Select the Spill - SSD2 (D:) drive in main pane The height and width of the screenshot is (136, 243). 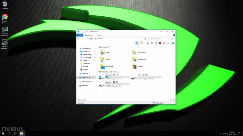tap(146, 77)
